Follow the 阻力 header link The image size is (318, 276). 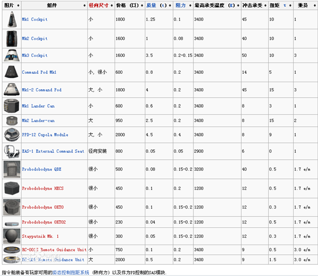pos(181,5)
